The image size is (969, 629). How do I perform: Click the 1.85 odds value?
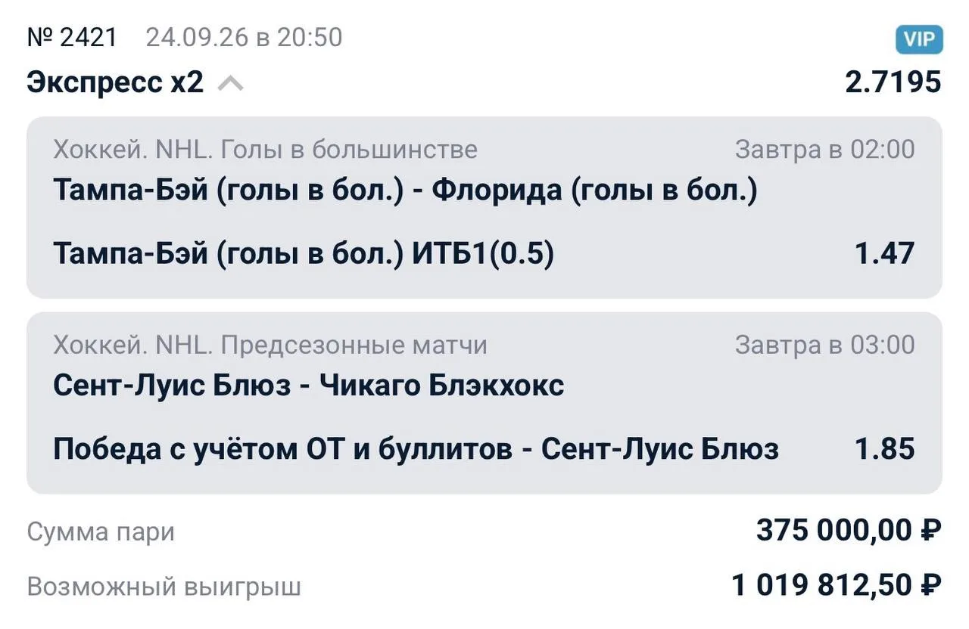coord(884,450)
